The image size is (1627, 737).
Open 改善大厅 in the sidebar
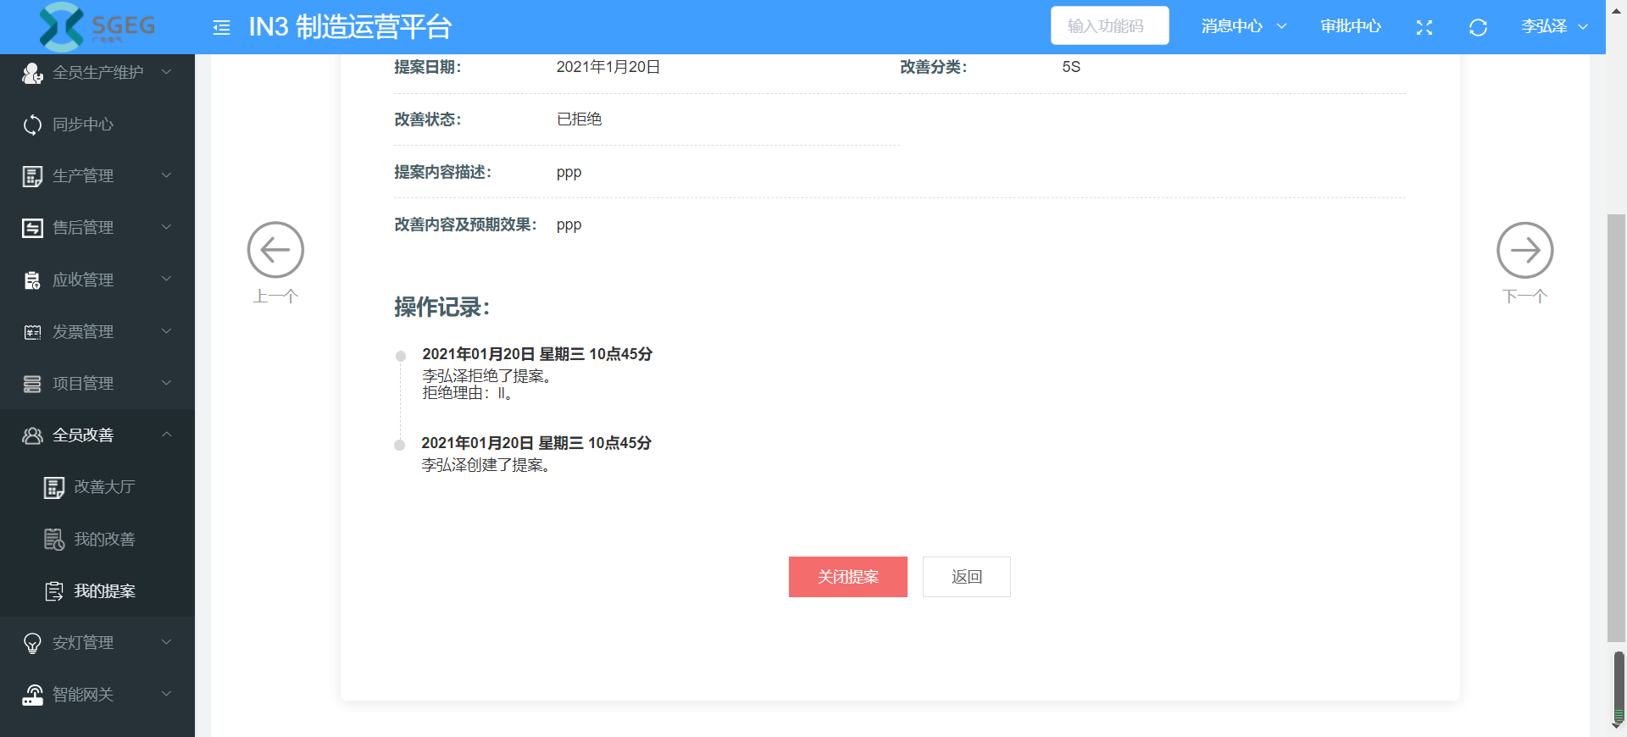[103, 487]
